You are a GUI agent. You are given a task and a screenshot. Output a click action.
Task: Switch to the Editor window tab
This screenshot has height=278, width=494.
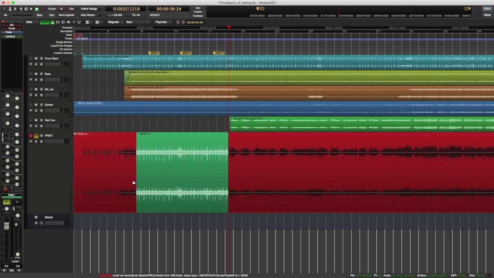tap(487, 9)
